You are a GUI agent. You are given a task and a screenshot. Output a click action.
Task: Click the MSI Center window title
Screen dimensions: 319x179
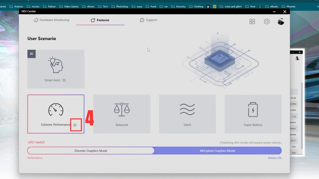[29, 11]
